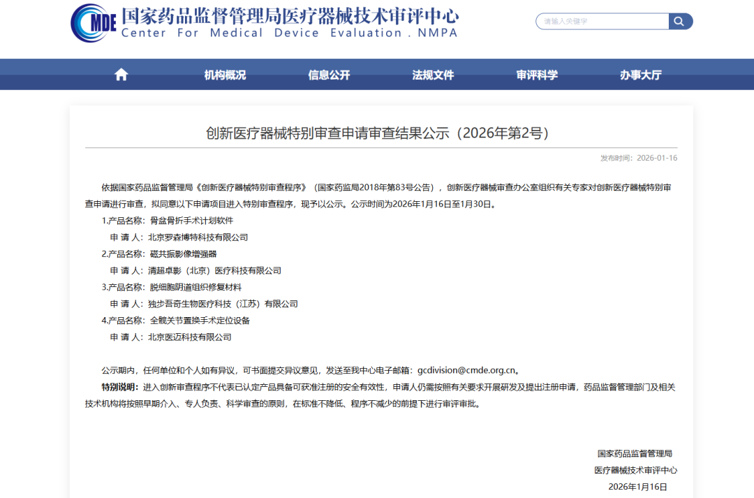Click the signing date 2026年1月16日
Image resolution: width=754 pixels, height=498 pixels.
637,487
